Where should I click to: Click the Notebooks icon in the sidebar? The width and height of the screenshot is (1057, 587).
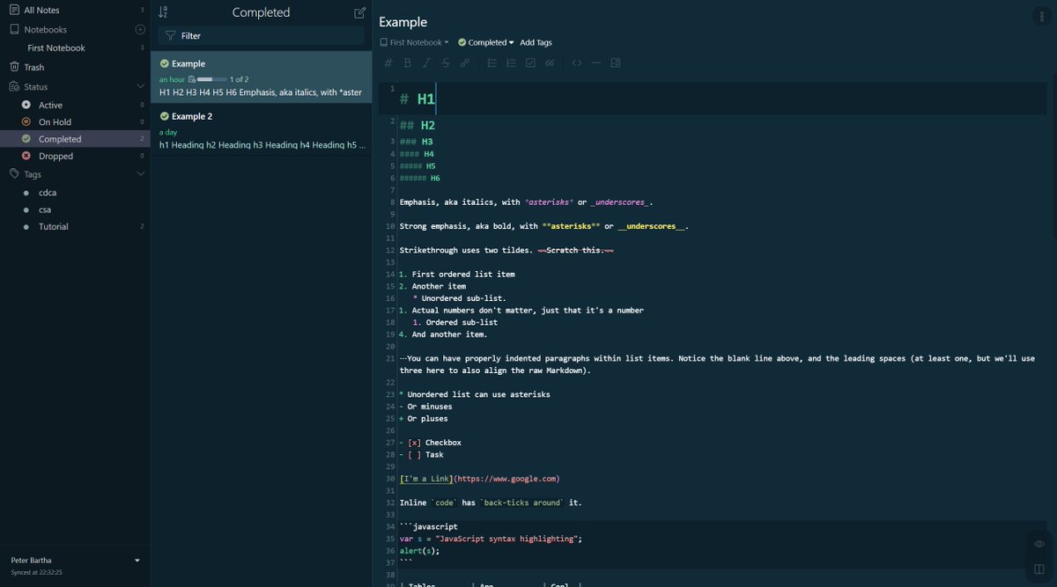(x=14, y=29)
